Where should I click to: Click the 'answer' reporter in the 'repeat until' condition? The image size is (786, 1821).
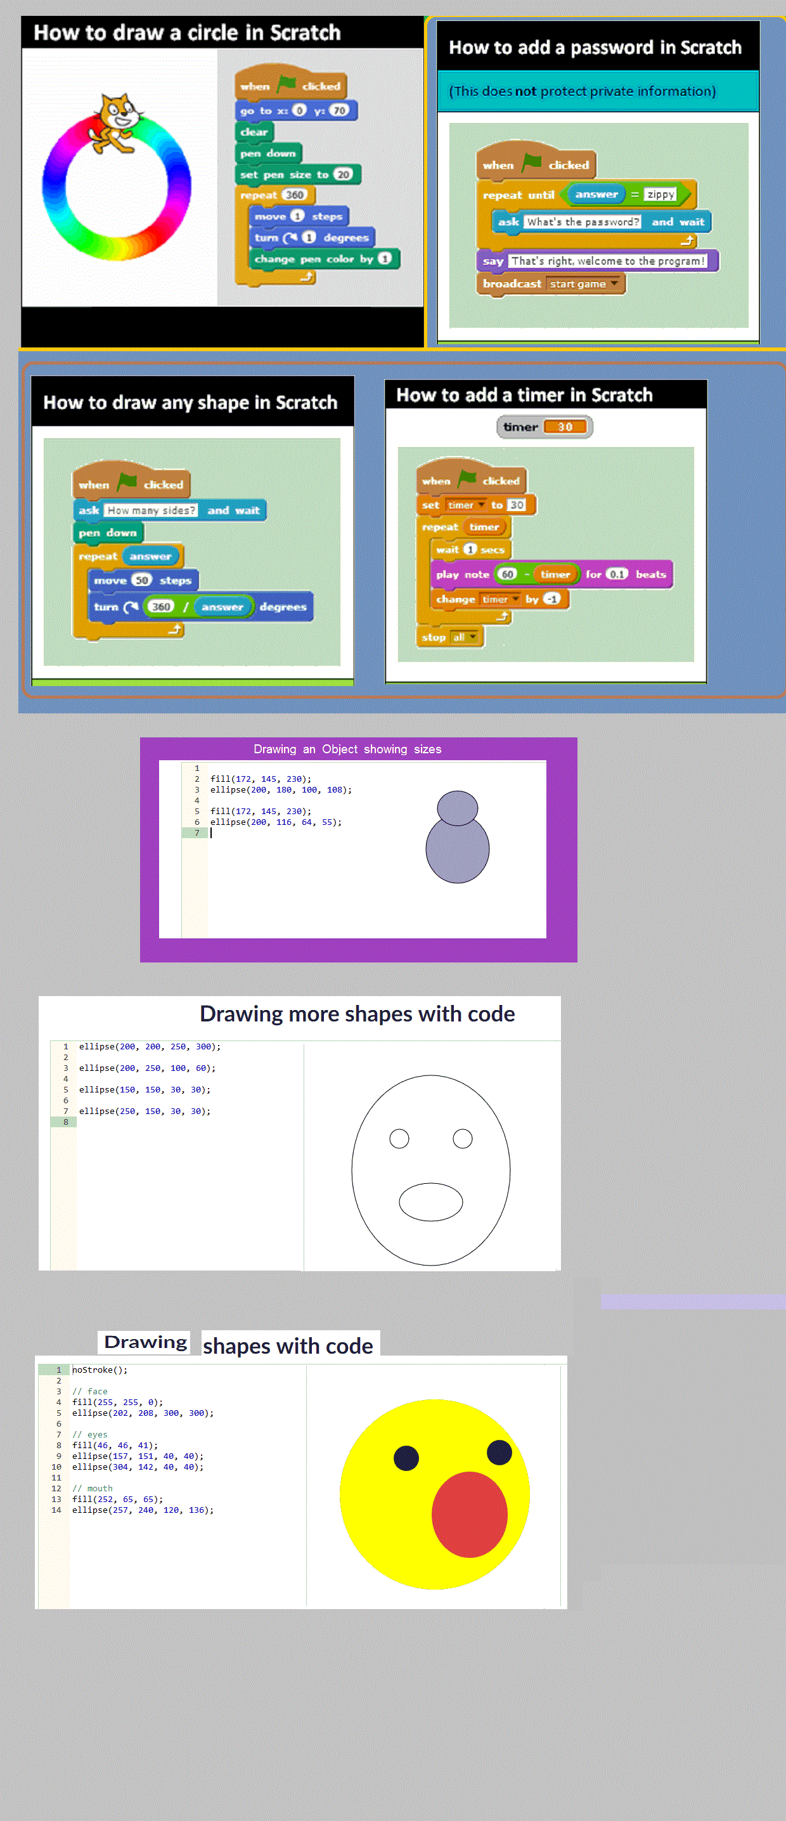click(596, 193)
